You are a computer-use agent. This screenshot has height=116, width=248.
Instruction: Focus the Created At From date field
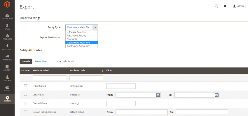click(x=138, y=95)
